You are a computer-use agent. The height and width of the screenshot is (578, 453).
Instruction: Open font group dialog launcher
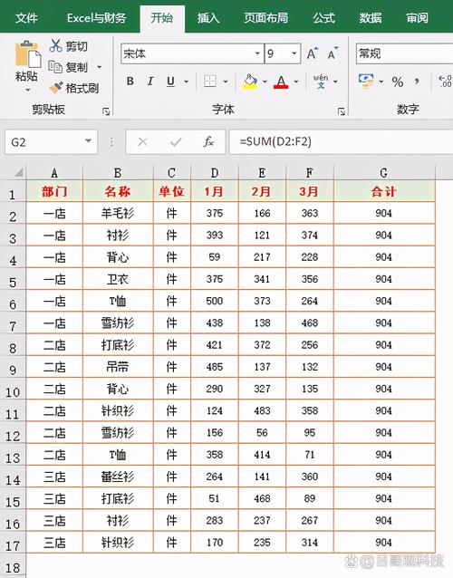click(342, 111)
